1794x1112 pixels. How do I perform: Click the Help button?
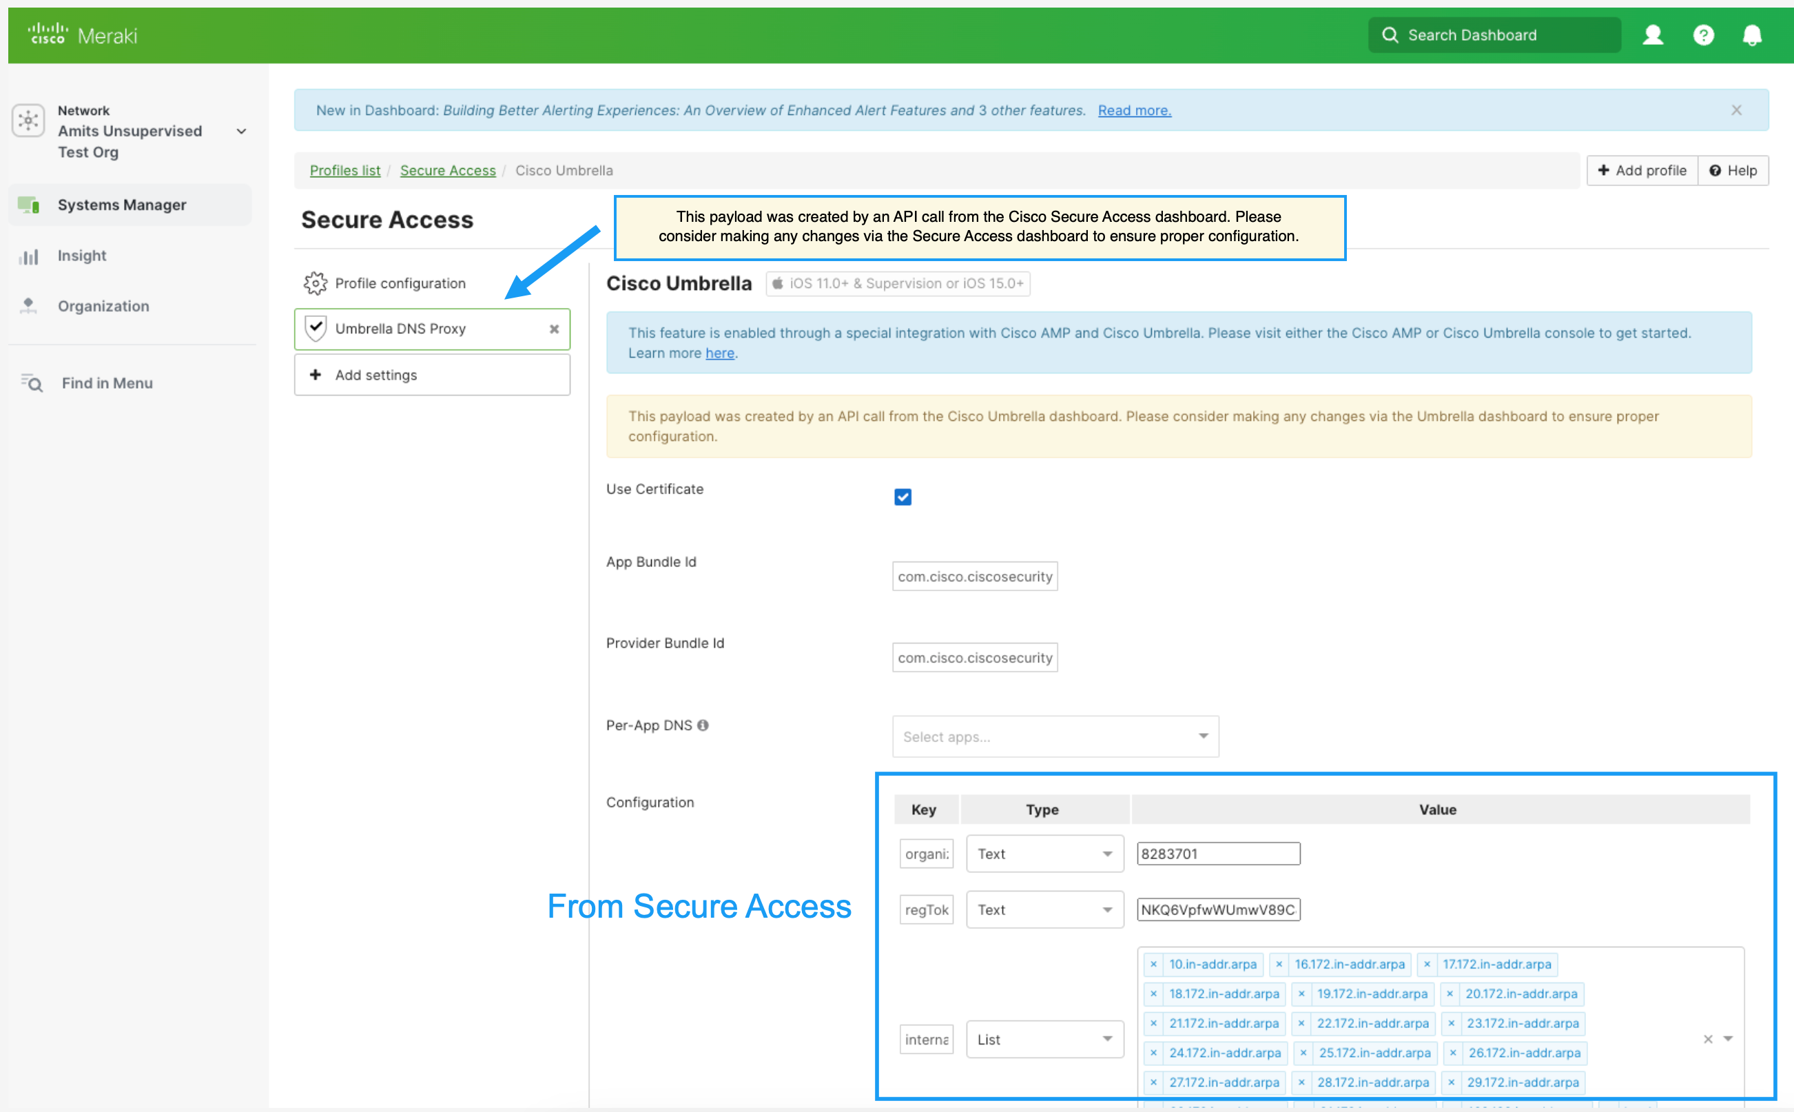[1733, 171]
